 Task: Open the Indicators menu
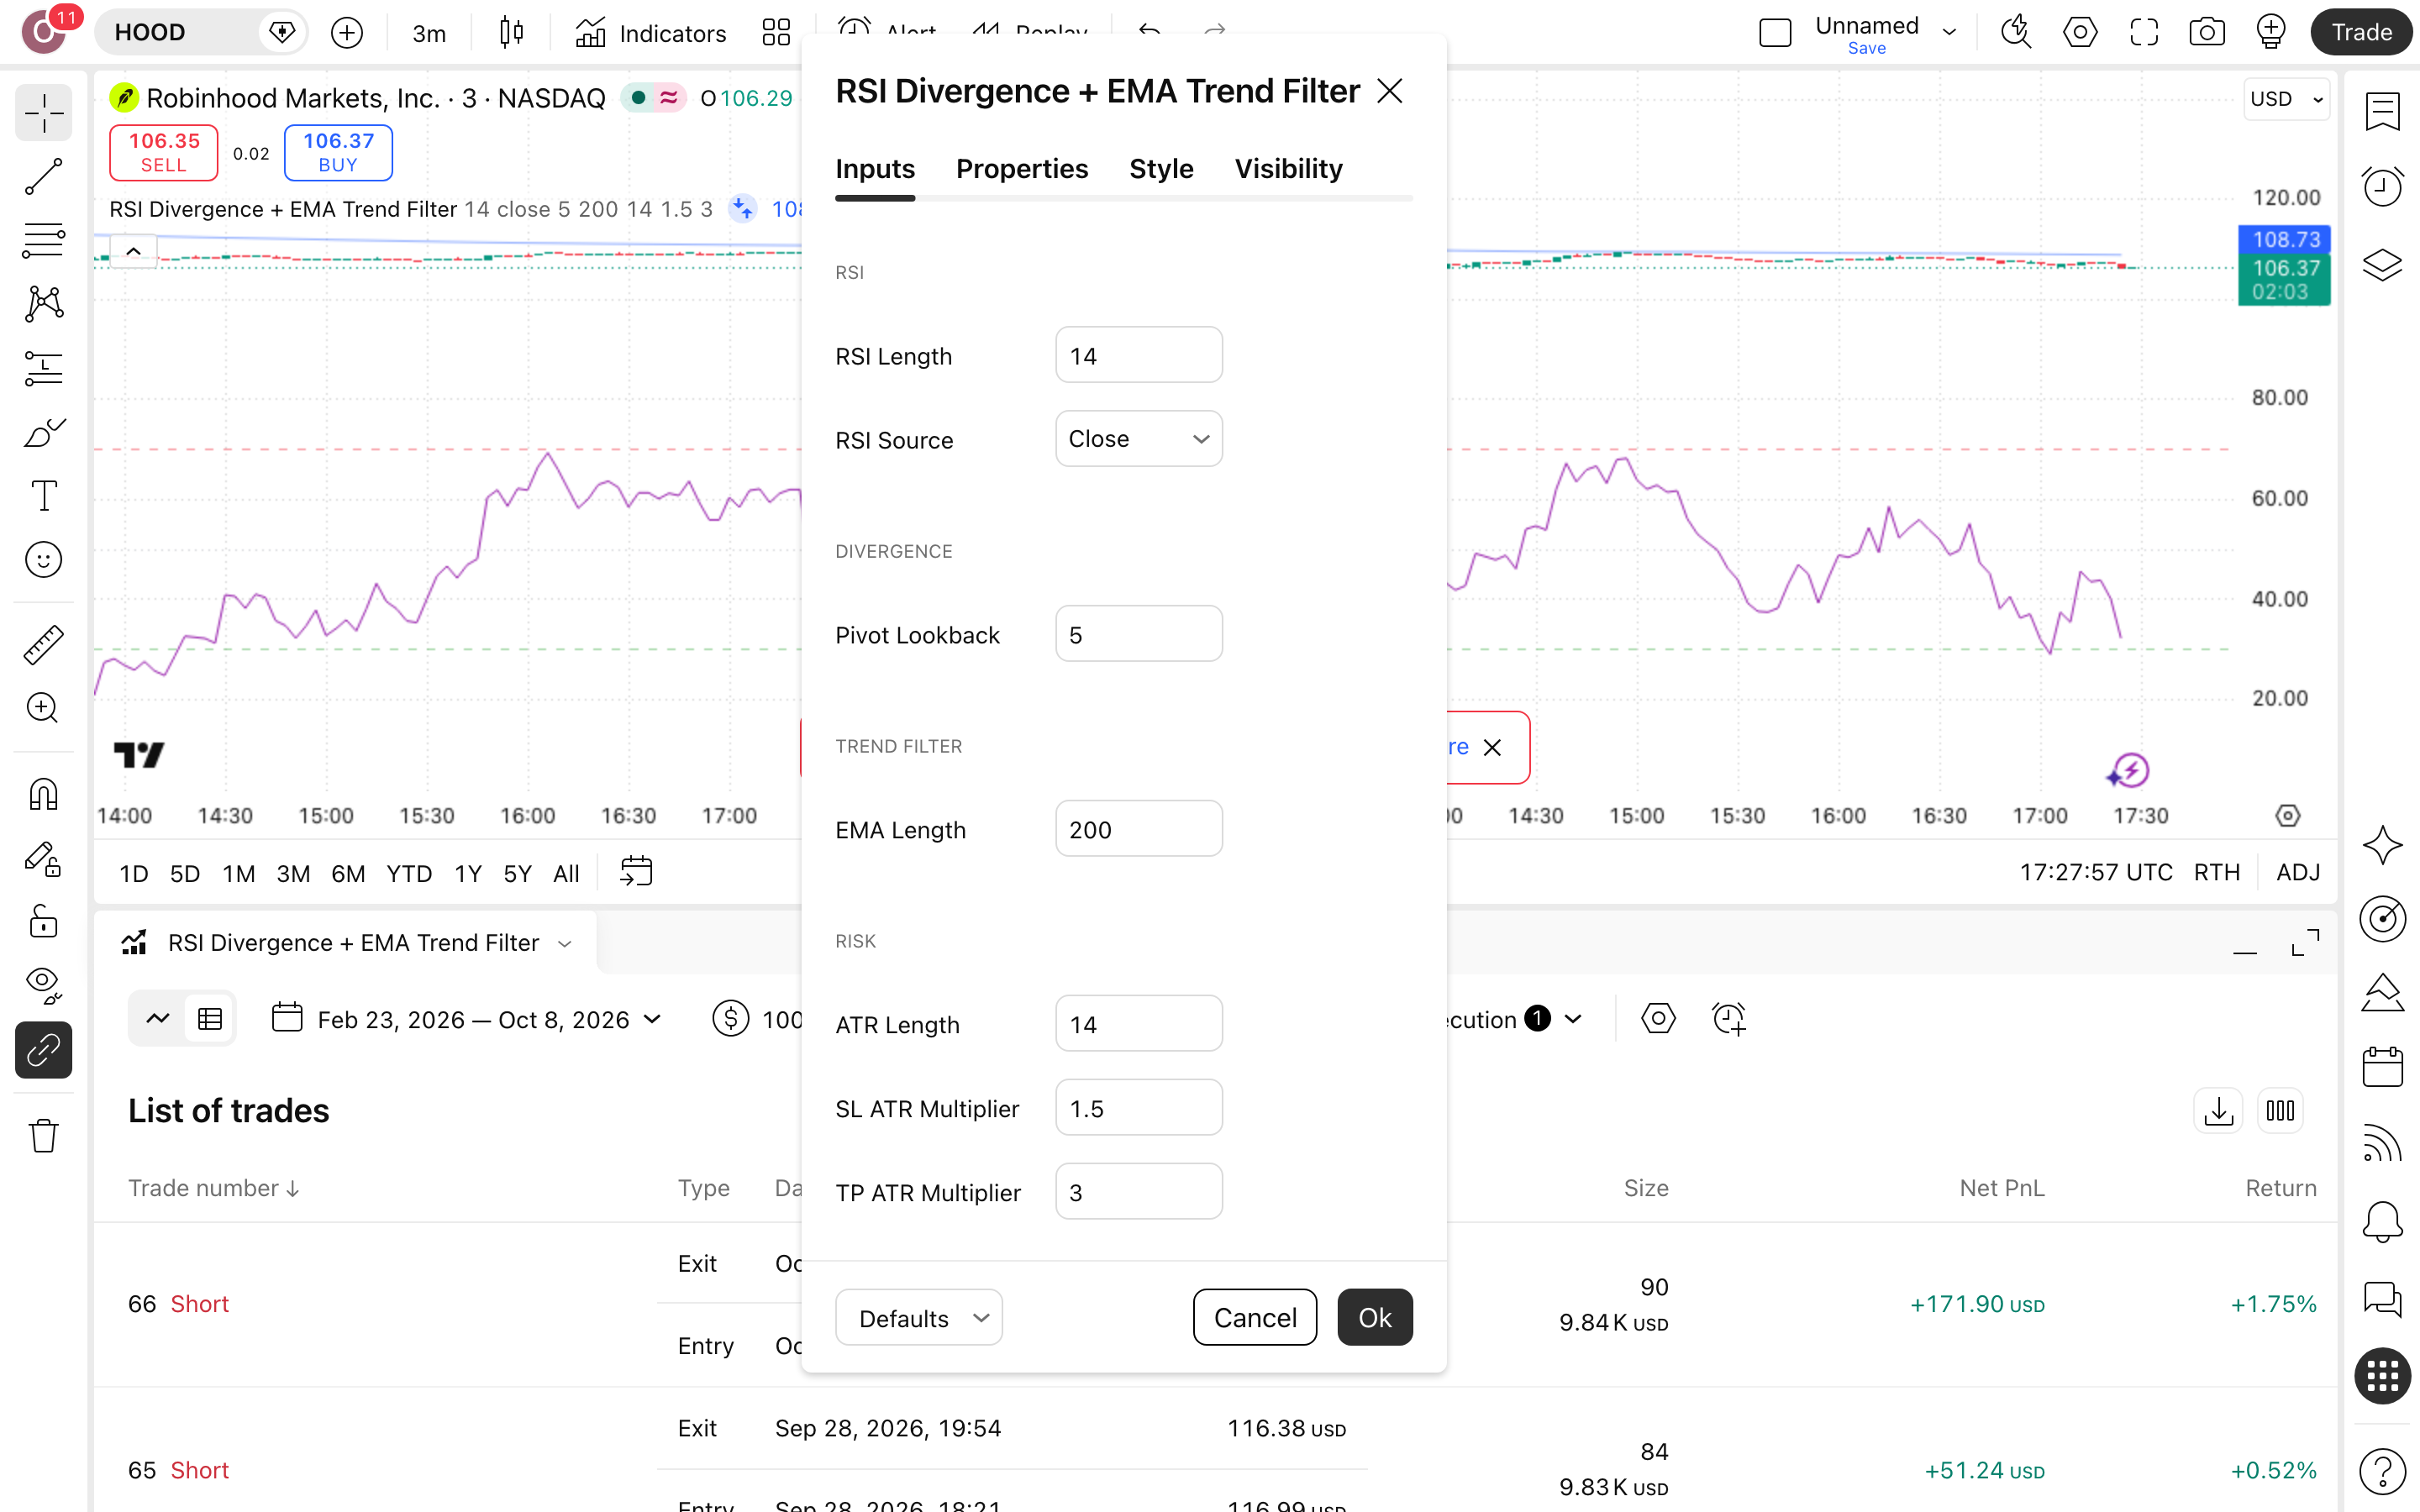pyautogui.click(x=651, y=33)
